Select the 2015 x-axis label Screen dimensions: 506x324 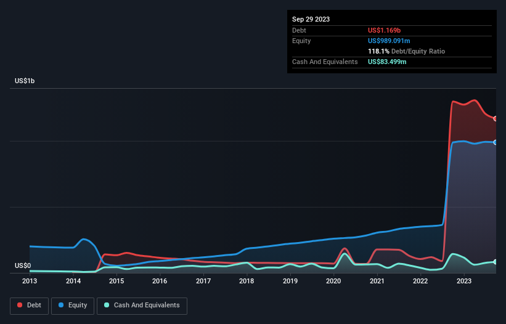pyautogui.click(x=116, y=281)
